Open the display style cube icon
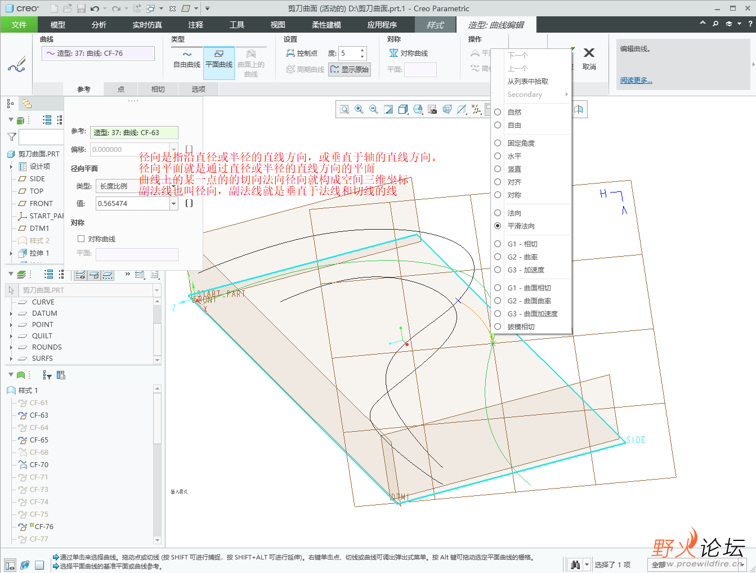Viewport: 756px width, 573px height. [403, 109]
